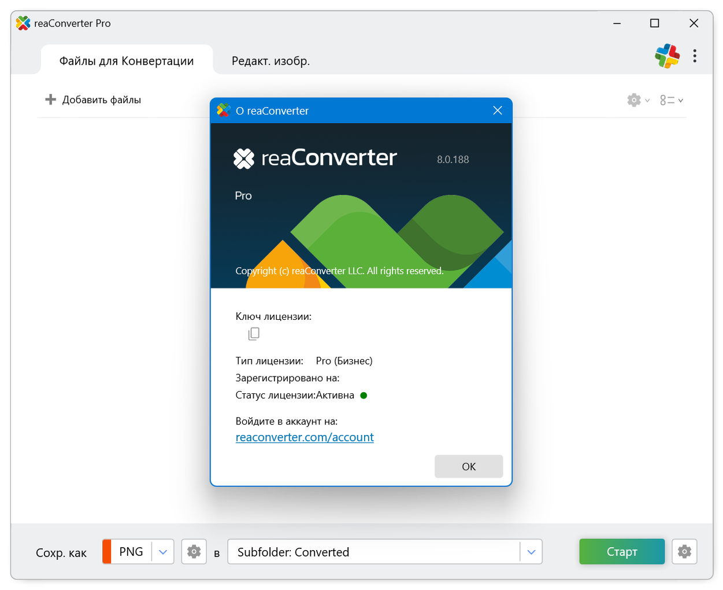Open the list view mode dropdown
Image resolution: width=723 pixels, height=590 pixels.
(672, 100)
